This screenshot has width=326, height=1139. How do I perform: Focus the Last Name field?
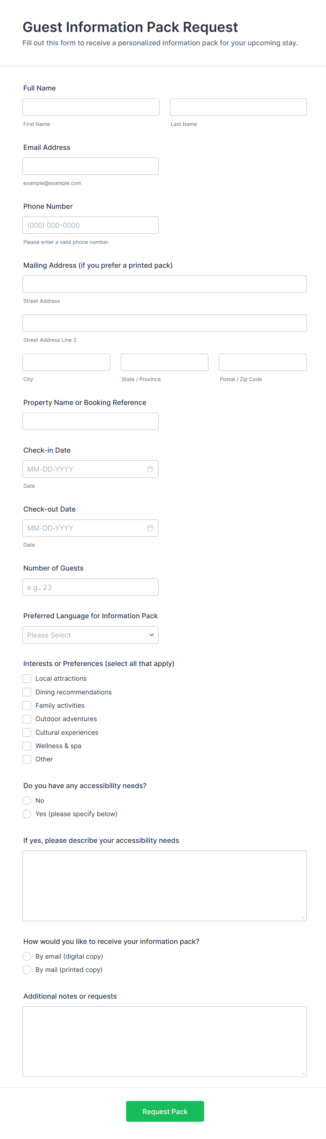coord(238,107)
